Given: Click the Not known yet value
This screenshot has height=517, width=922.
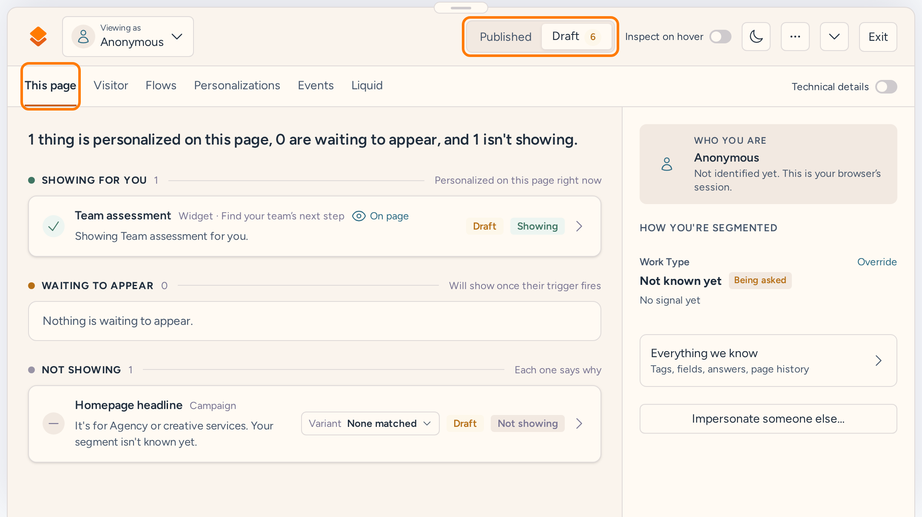Looking at the screenshot, I should tap(680, 281).
